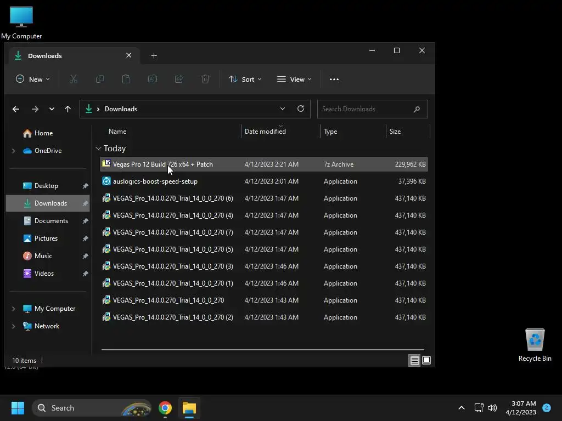Sort by the Size column header
The height and width of the screenshot is (421, 562).
(x=395, y=132)
